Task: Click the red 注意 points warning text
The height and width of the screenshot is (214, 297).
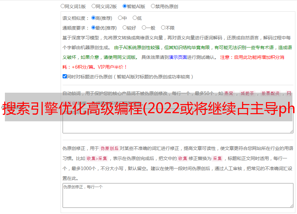Action: pyautogui.click(x=173, y=62)
